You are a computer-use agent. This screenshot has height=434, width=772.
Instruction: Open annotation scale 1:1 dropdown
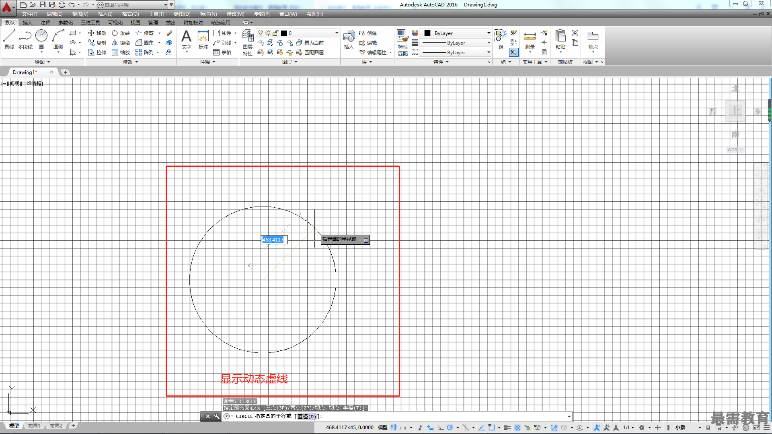click(x=629, y=428)
